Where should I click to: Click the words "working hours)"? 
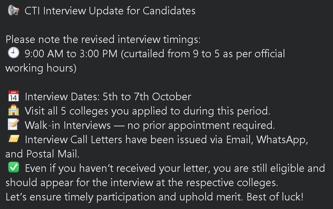tap(41, 68)
